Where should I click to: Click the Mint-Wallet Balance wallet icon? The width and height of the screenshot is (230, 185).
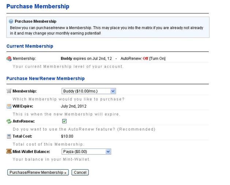pyautogui.click(x=9, y=151)
